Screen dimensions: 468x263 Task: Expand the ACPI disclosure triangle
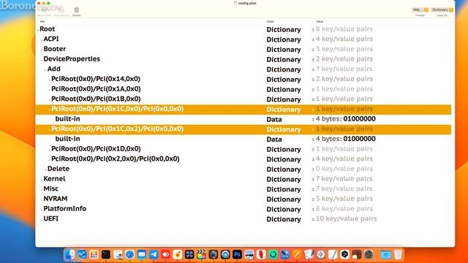coord(42,39)
